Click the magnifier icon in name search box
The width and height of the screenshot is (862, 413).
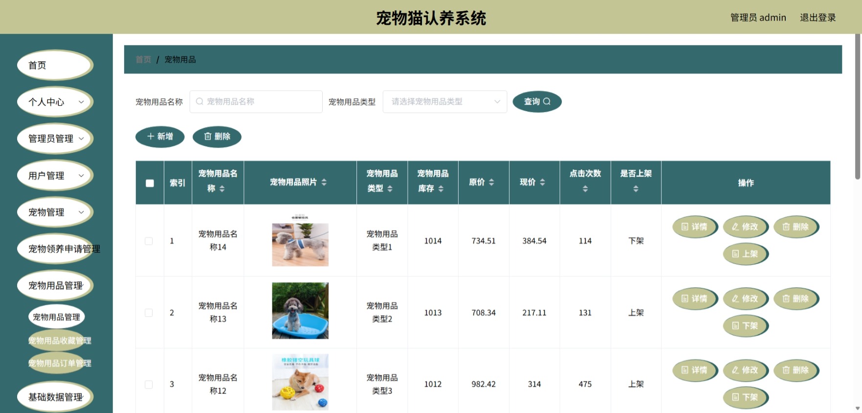click(x=199, y=101)
